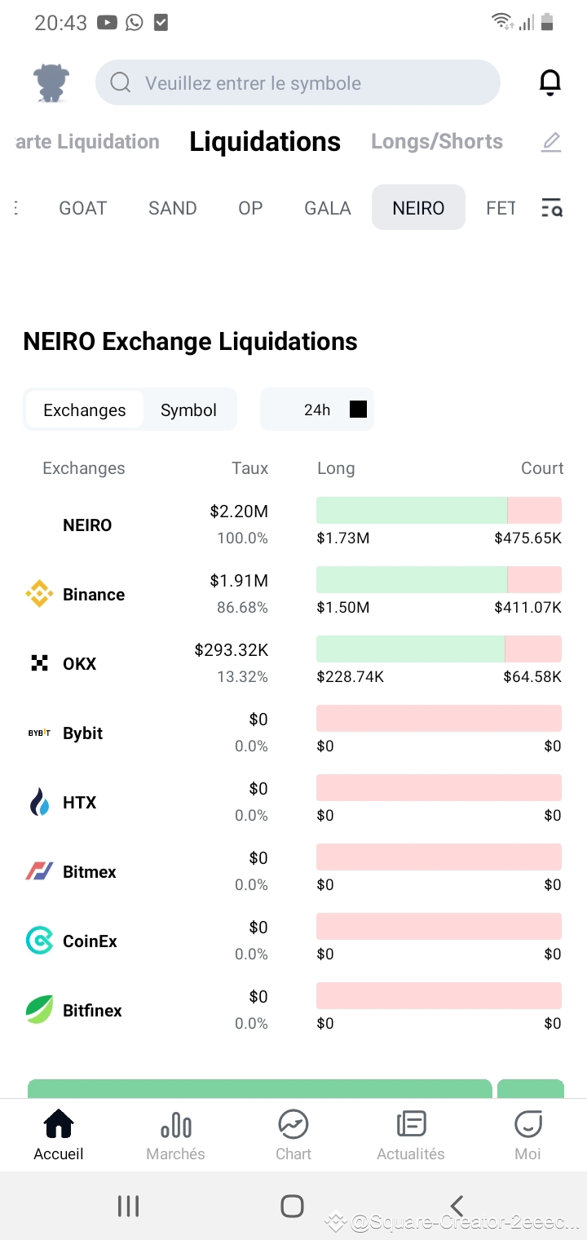Open the symbol filter icon next to FET
The width and height of the screenshot is (587, 1240).
pyautogui.click(x=551, y=208)
